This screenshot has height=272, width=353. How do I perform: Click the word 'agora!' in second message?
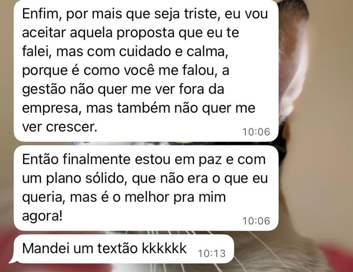point(42,217)
